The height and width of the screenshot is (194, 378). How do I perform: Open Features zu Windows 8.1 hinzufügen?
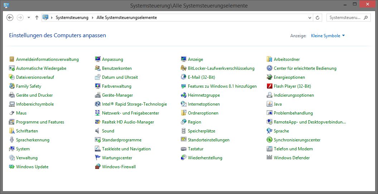click(222, 86)
